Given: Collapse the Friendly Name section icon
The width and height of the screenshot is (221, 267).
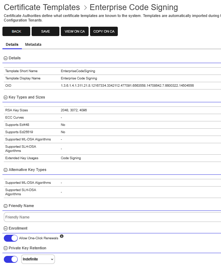Looking at the screenshot, I should point(6,206).
